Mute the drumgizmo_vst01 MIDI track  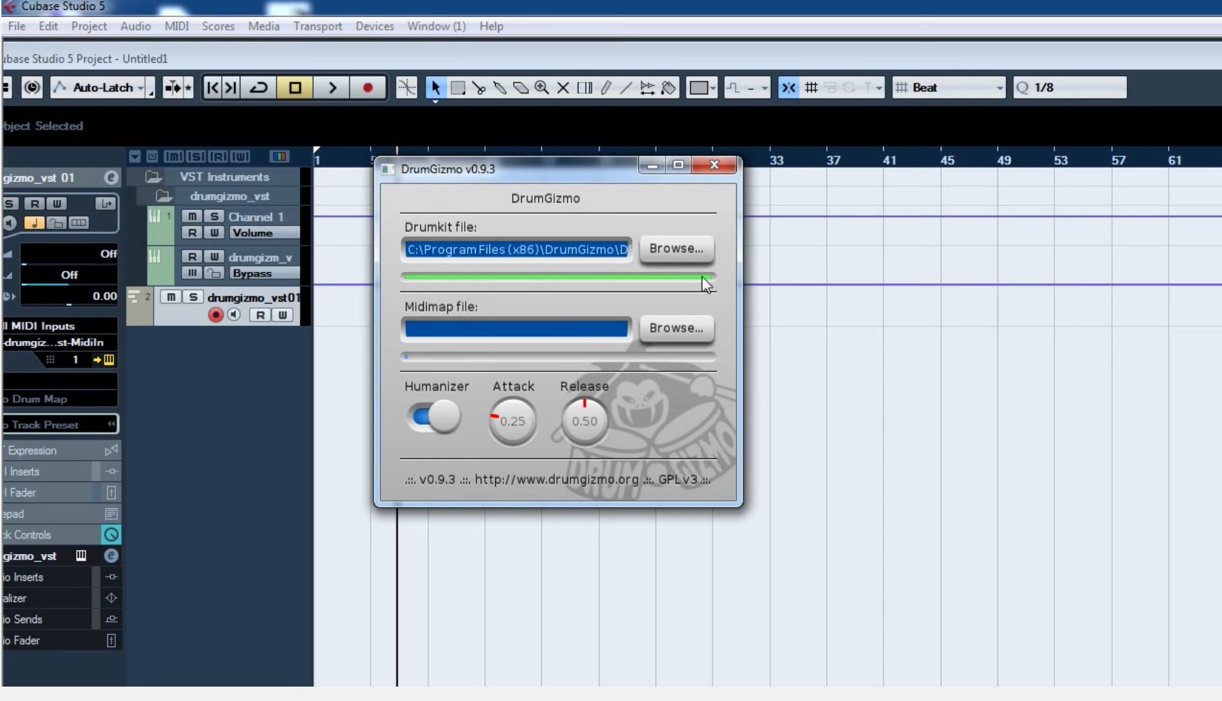point(171,297)
